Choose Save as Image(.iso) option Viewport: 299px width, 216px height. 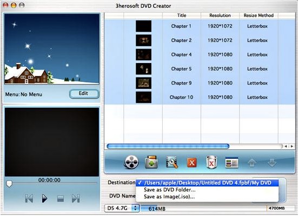coord(207,197)
